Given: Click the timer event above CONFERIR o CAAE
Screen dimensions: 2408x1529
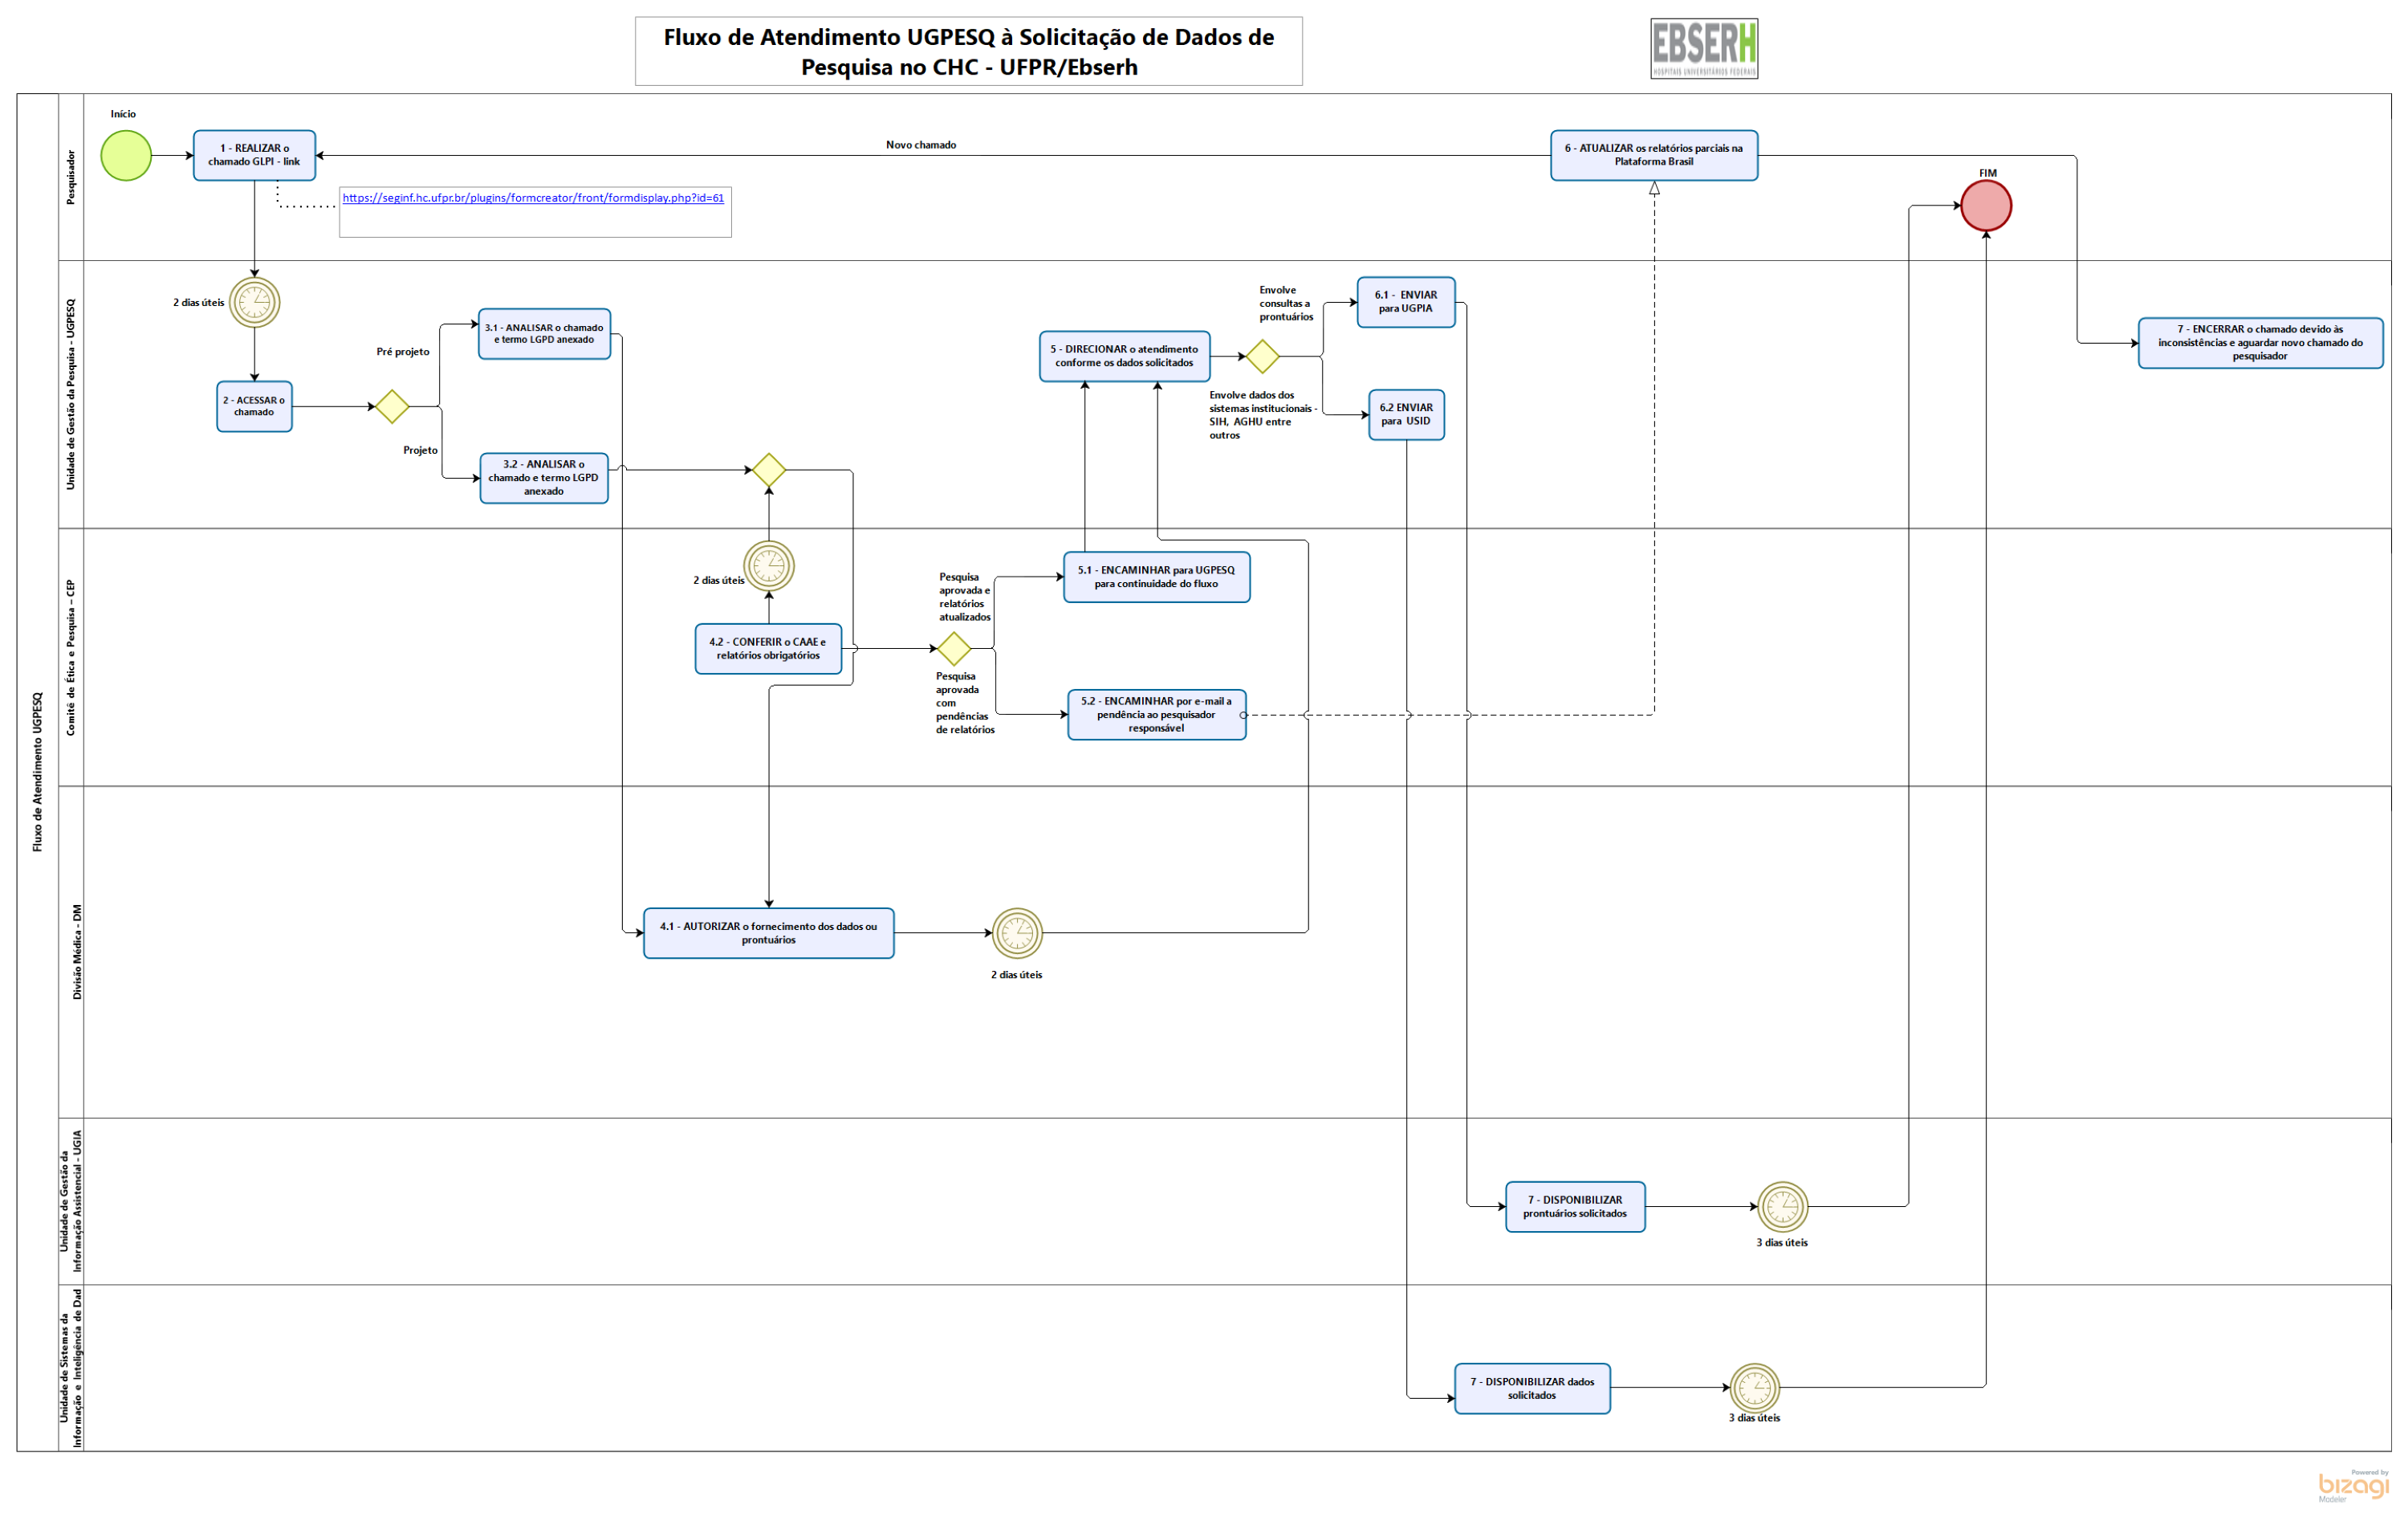Looking at the screenshot, I should click(768, 566).
